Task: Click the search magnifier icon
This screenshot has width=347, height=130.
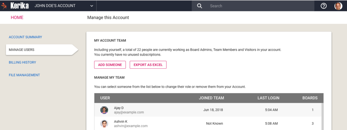Action: (x=200, y=6)
